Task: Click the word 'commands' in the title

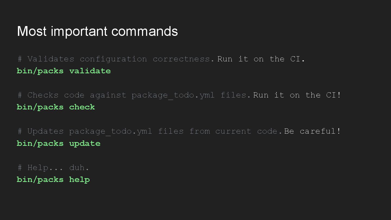Action: tap(145, 31)
